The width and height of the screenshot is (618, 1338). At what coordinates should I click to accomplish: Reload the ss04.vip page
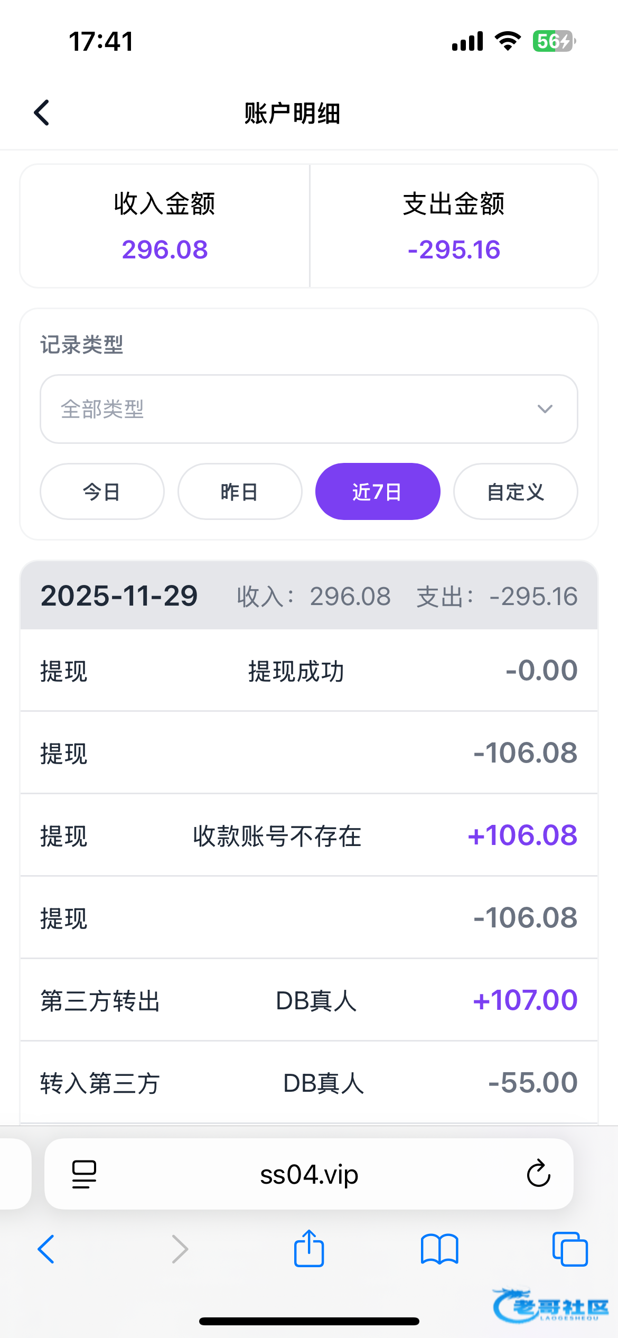click(538, 1174)
